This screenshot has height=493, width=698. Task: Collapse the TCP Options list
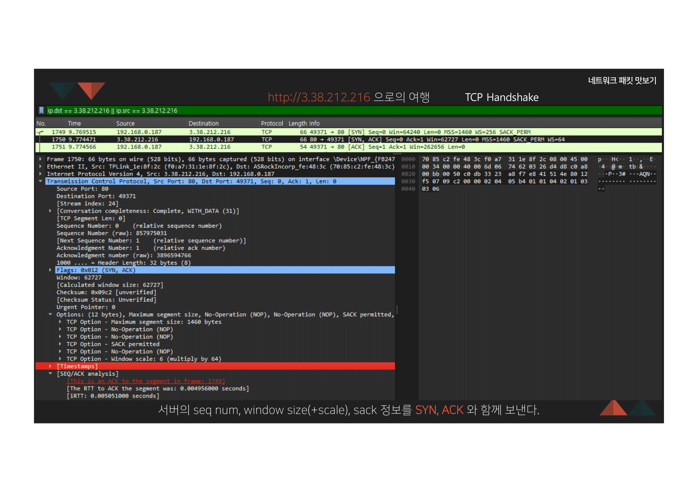[x=50, y=315]
